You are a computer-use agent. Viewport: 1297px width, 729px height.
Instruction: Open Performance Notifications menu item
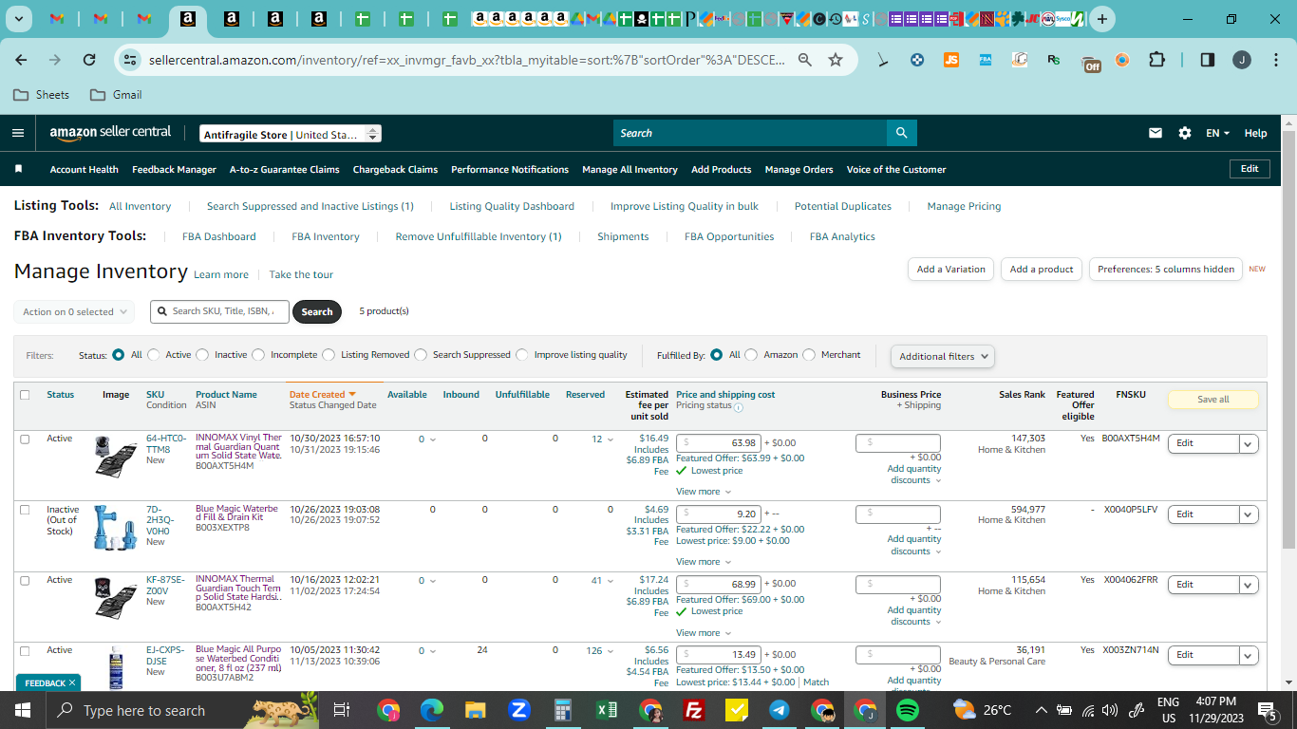(510, 170)
